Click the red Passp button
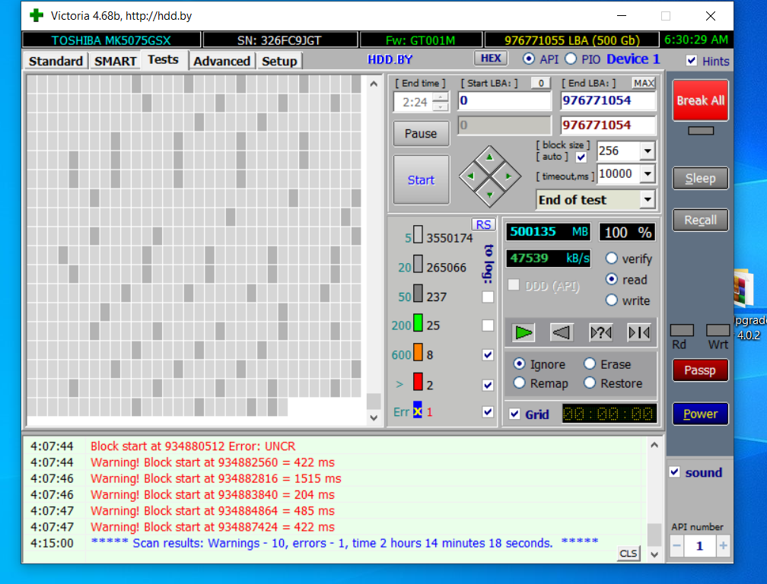Screen dimensions: 767x584 pyautogui.click(x=701, y=370)
